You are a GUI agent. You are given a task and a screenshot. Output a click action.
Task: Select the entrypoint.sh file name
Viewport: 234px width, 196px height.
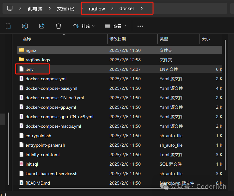[x=38, y=136]
